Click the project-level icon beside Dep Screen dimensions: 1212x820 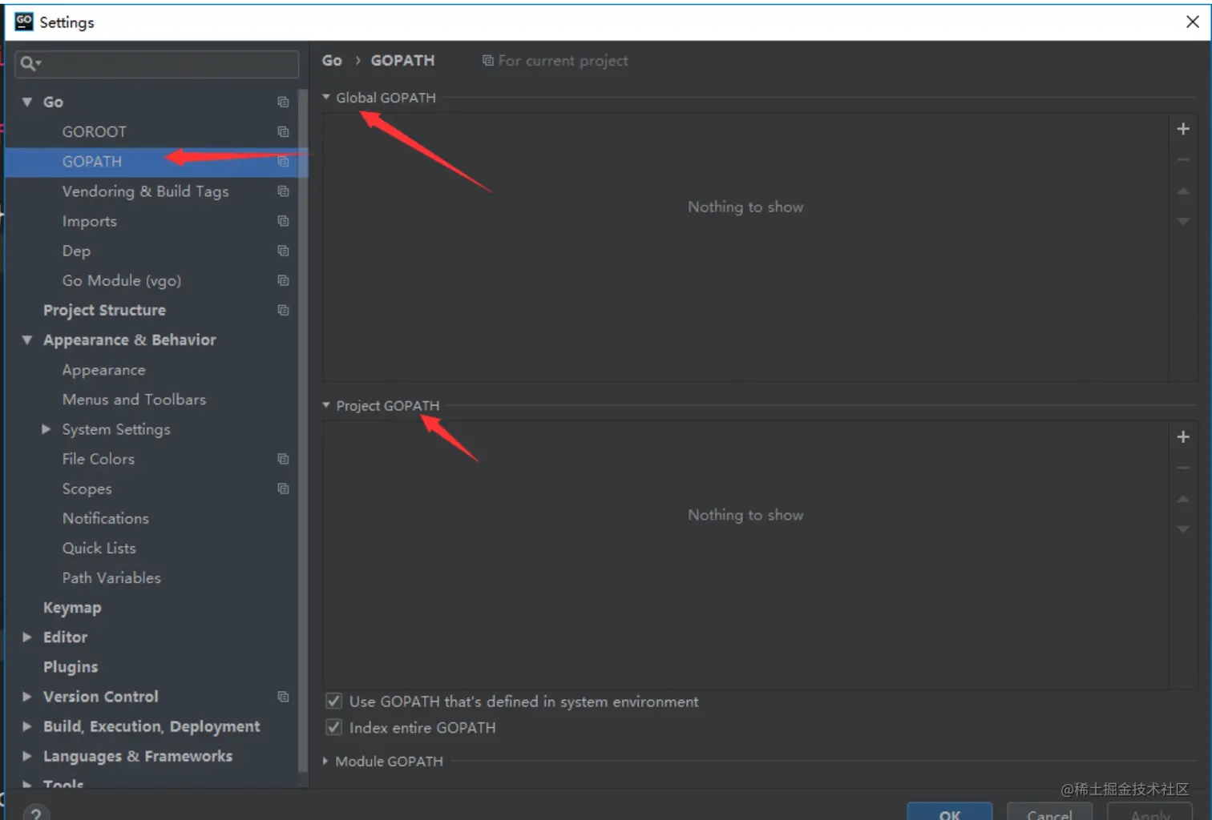point(283,251)
